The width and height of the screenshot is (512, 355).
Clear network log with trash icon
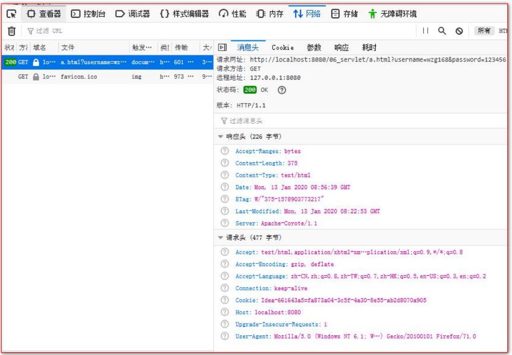(x=11, y=31)
